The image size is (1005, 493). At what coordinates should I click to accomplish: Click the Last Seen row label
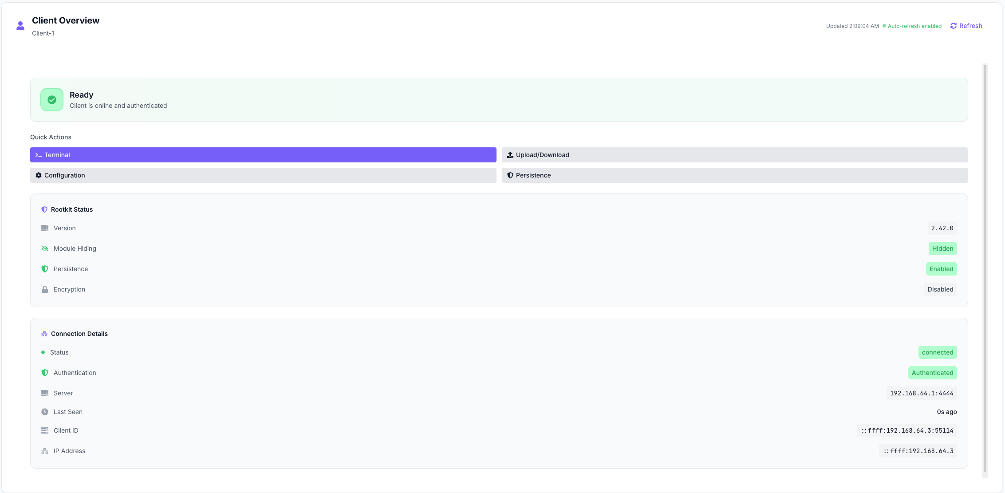point(68,412)
